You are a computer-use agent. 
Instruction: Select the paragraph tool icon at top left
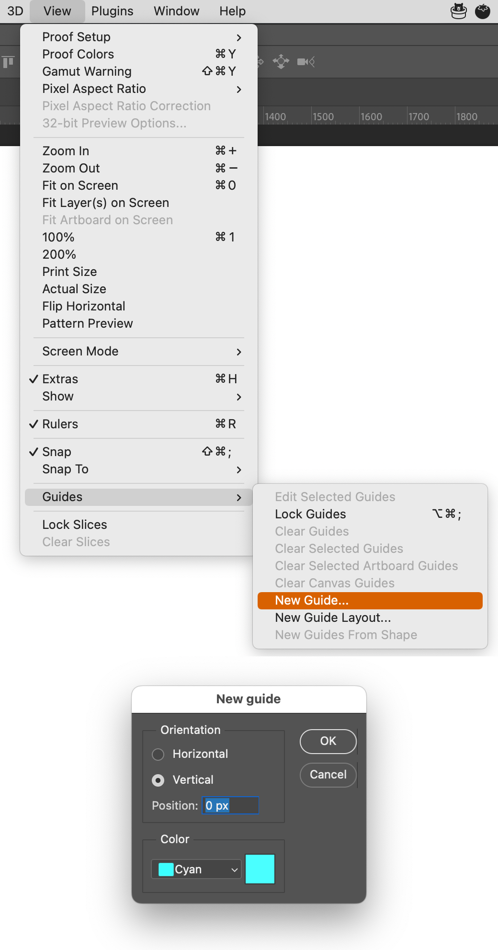[x=8, y=61]
